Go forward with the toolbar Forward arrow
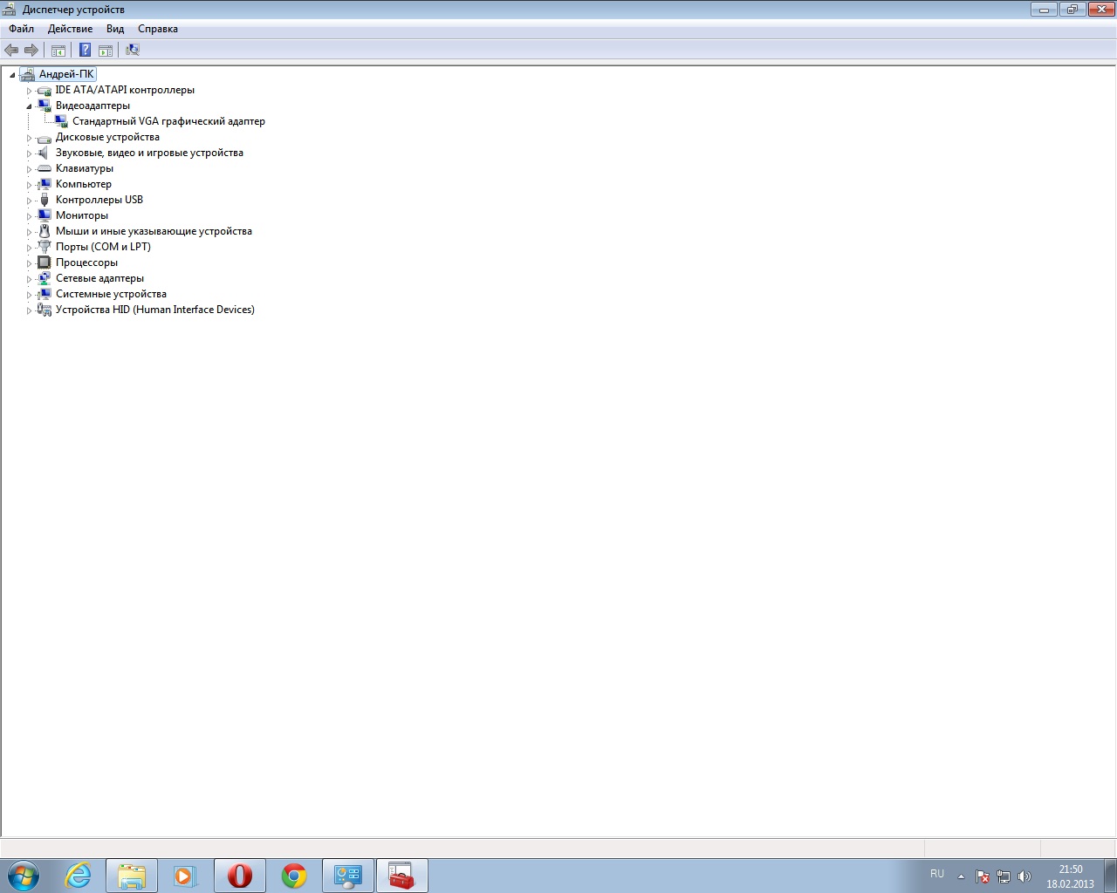 pos(31,51)
